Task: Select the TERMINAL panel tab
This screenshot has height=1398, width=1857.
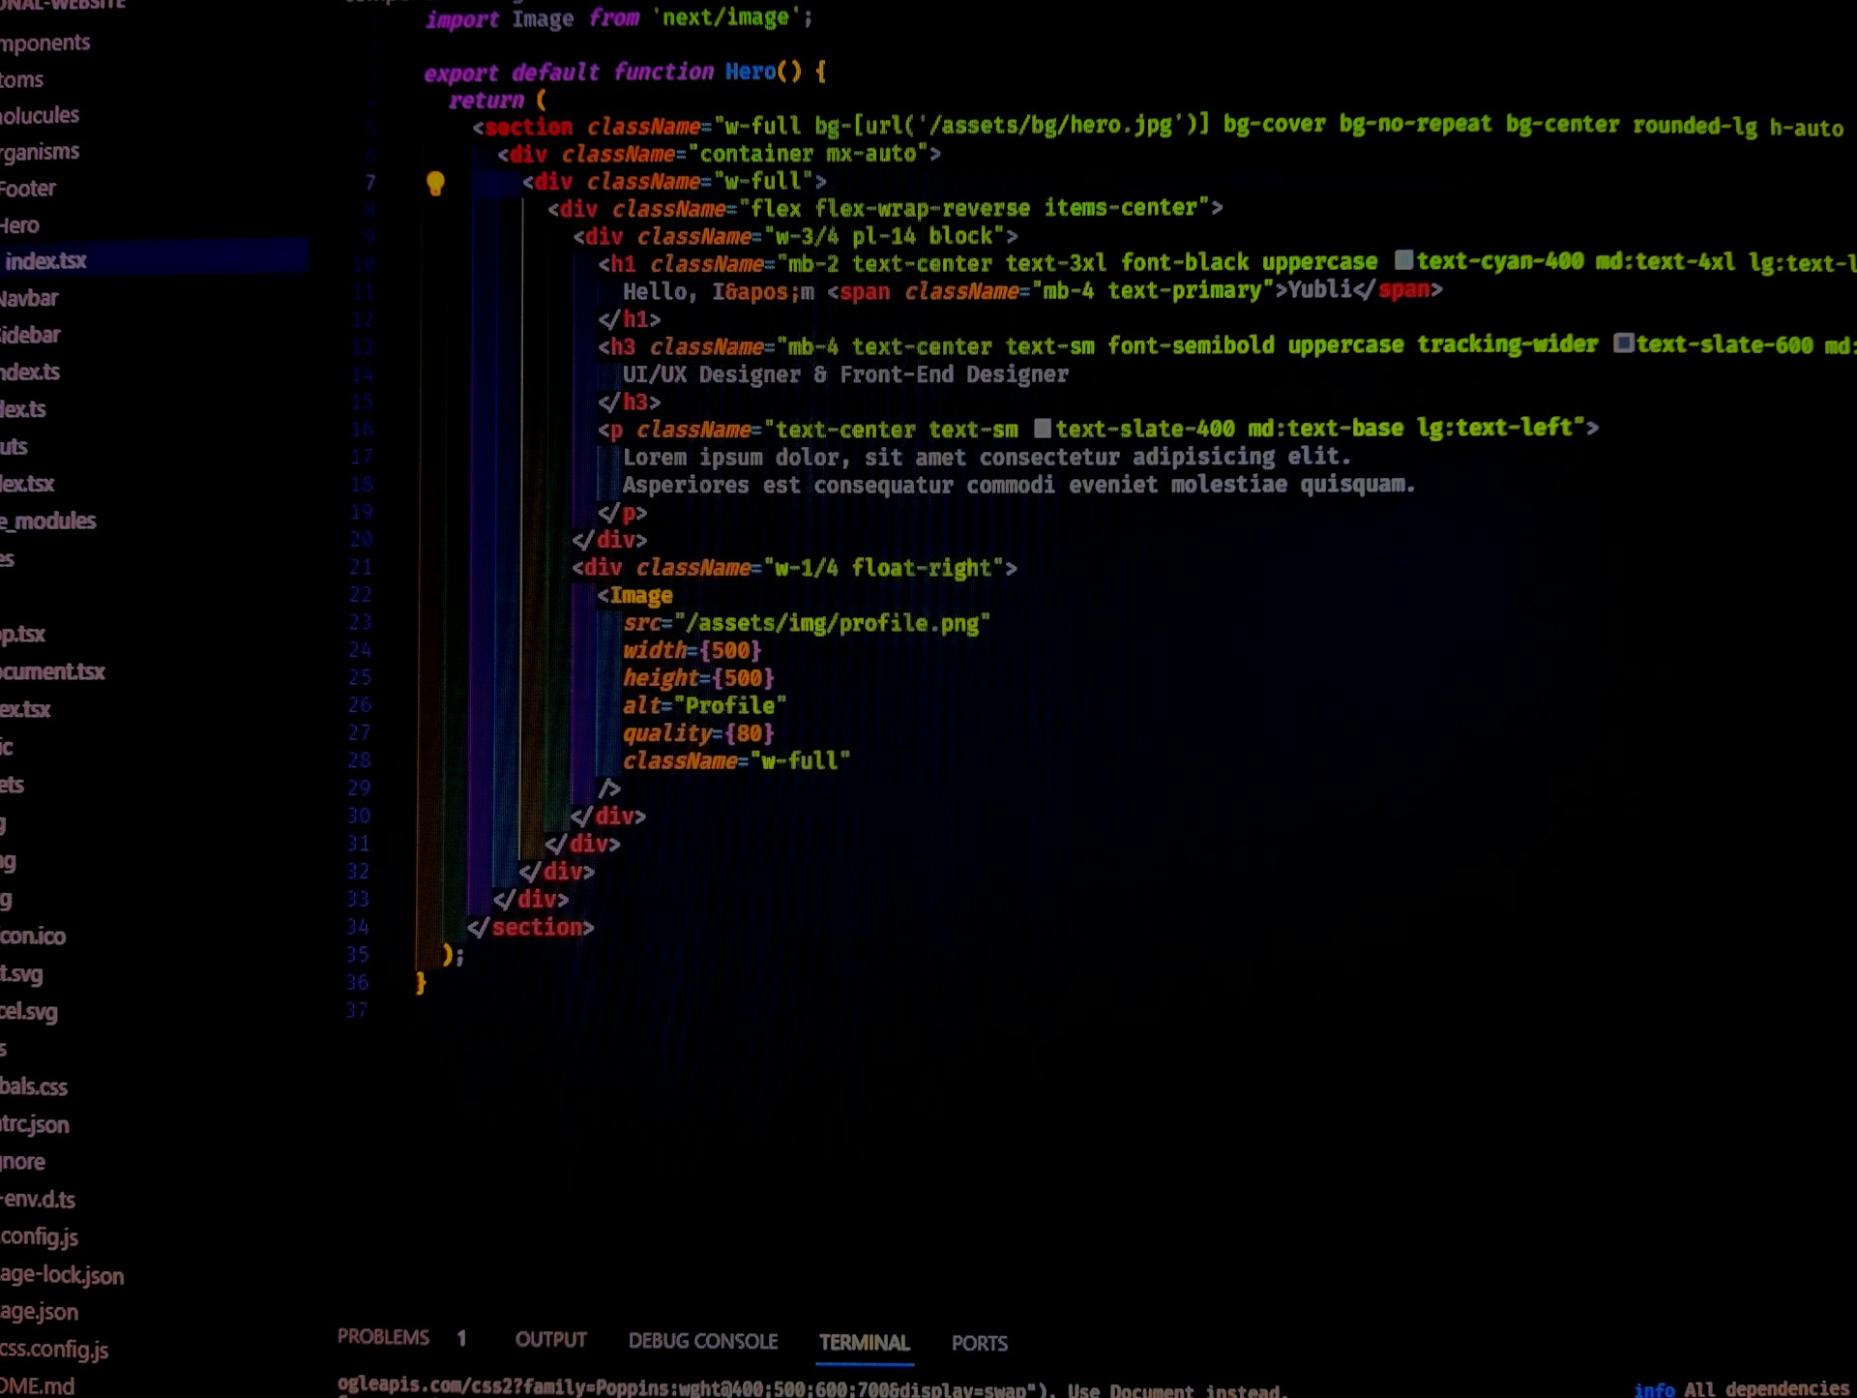Action: click(864, 1343)
